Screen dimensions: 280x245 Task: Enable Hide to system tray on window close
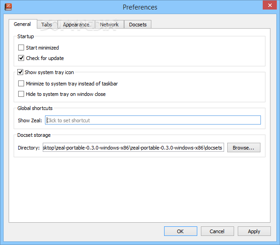(21, 94)
